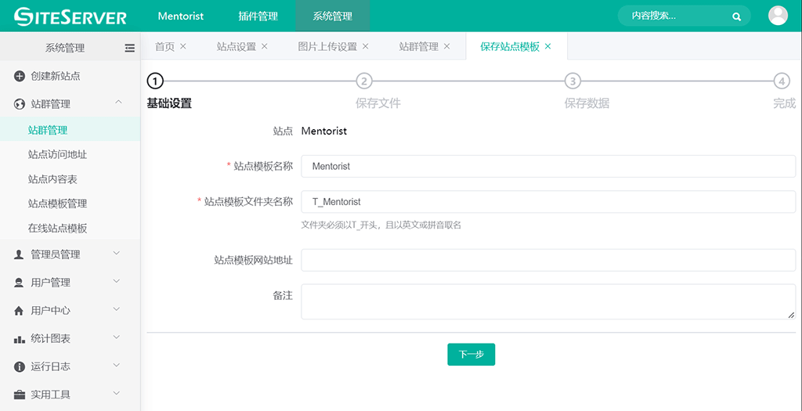Screen dimensions: 802x411
Task: Collapse sidebar using the menu toggle icon
Action: click(130, 48)
